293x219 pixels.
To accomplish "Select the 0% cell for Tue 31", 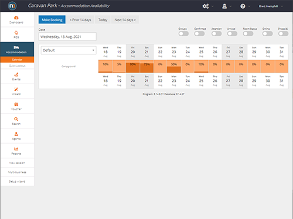I will click(281, 67).
